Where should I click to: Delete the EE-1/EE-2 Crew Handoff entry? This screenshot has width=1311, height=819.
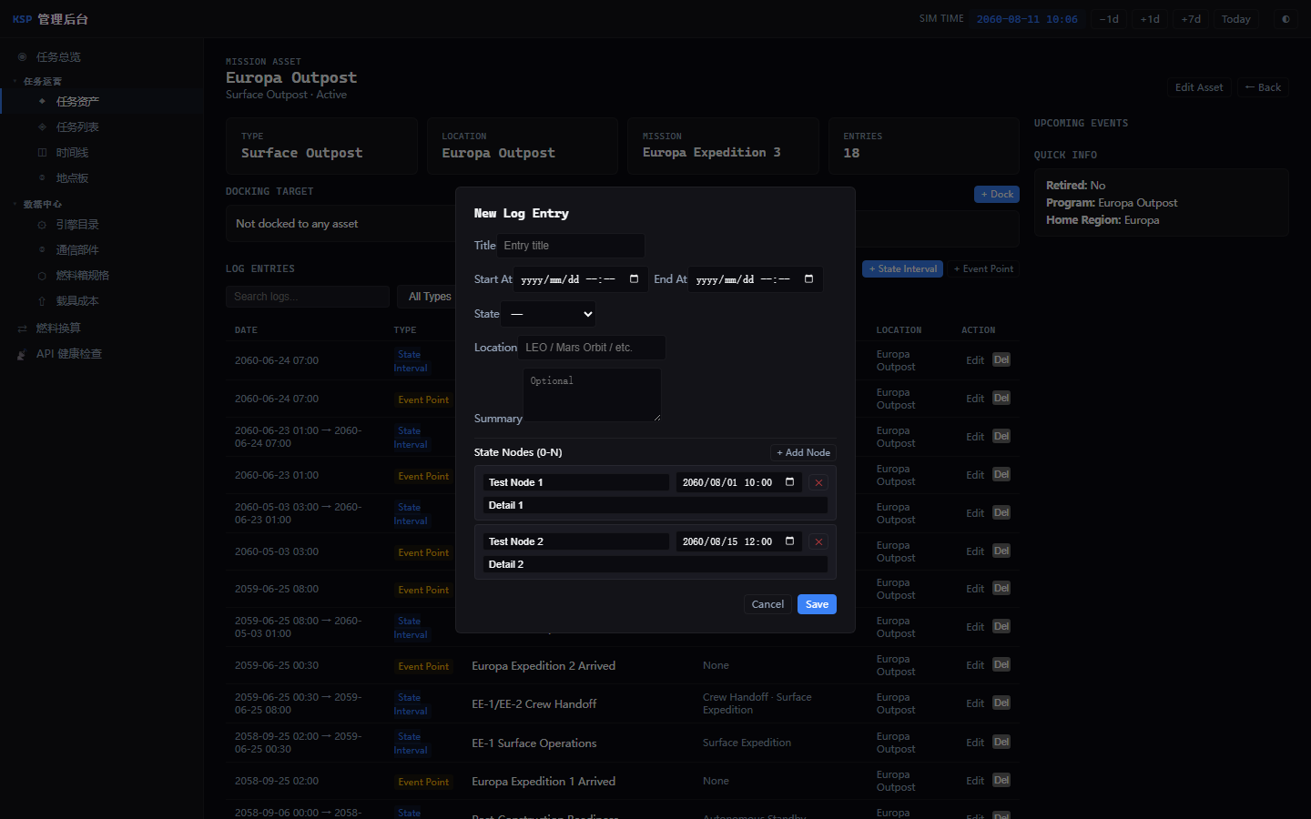pyautogui.click(x=1001, y=703)
